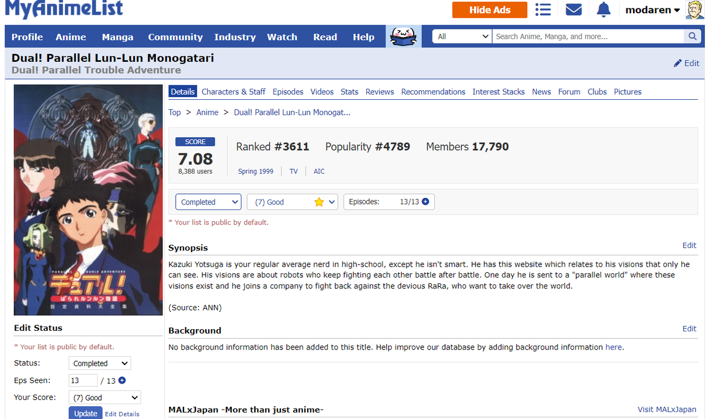Click the manga store mascot icon

coord(403,36)
